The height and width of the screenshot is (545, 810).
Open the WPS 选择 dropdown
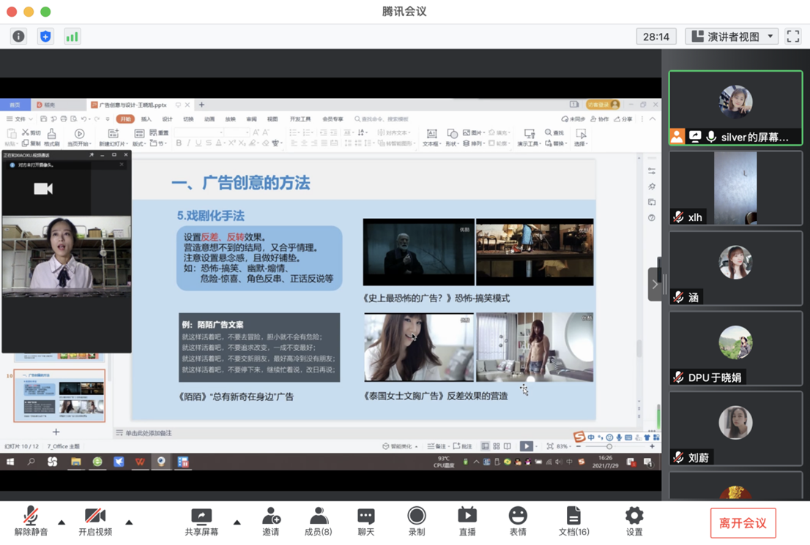pos(581,138)
